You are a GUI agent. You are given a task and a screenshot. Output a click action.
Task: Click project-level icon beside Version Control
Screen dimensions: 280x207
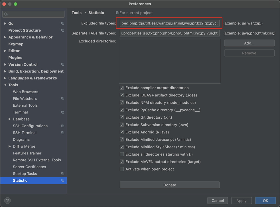63,65
